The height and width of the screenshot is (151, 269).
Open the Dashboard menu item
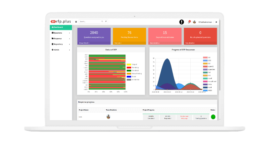61,27
